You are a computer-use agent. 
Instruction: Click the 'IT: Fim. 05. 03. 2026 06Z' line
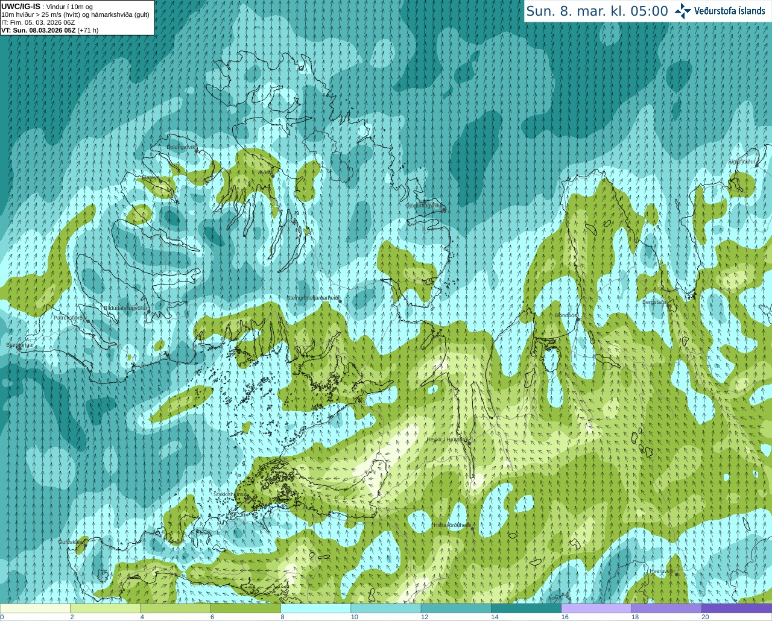click(x=39, y=22)
